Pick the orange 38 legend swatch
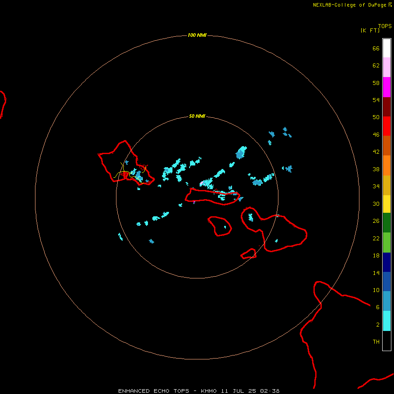Image resolution: width=394 pixels, height=394 pixels. coord(387,165)
